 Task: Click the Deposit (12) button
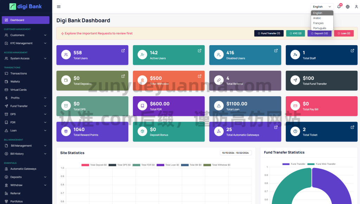click(x=319, y=33)
